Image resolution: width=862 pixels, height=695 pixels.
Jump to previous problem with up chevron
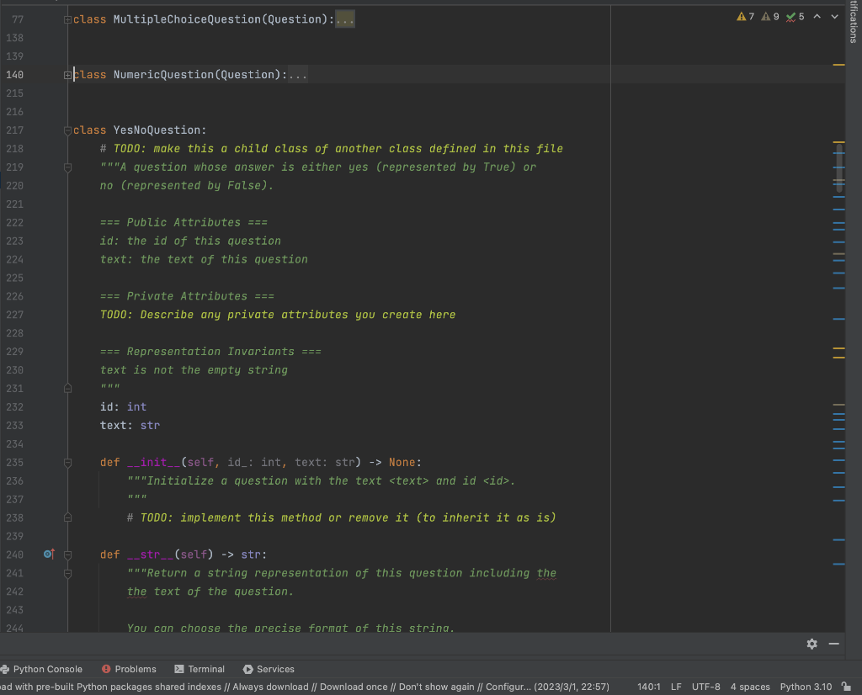[x=816, y=16]
